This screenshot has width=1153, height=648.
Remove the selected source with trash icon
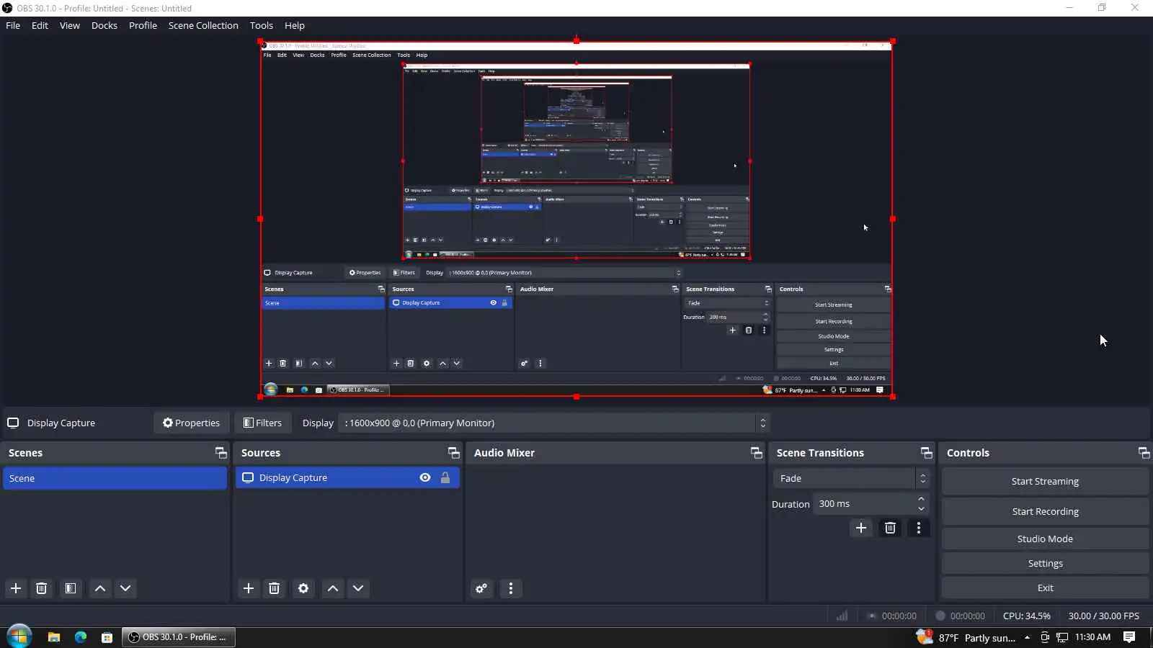point(275,588)
